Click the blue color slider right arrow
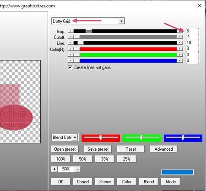The height and width of the screenshot is (191, 206). click(180, 61)
